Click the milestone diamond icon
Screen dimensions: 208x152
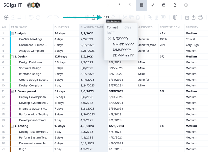point(113,17)
